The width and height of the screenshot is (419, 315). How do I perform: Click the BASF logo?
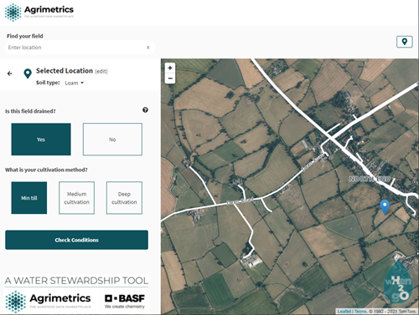tap(125, 301)
